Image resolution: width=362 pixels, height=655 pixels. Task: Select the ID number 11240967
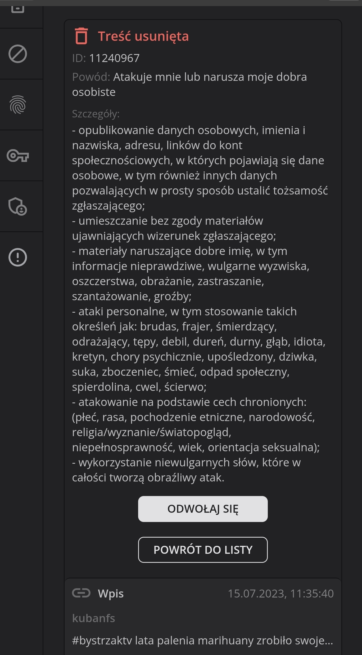114,58
